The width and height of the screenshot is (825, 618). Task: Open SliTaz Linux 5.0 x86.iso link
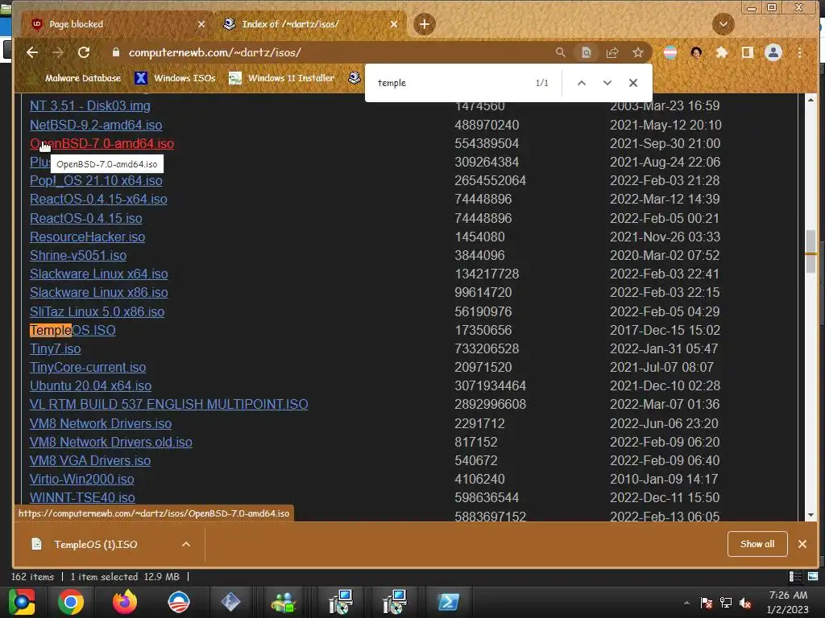97,311
